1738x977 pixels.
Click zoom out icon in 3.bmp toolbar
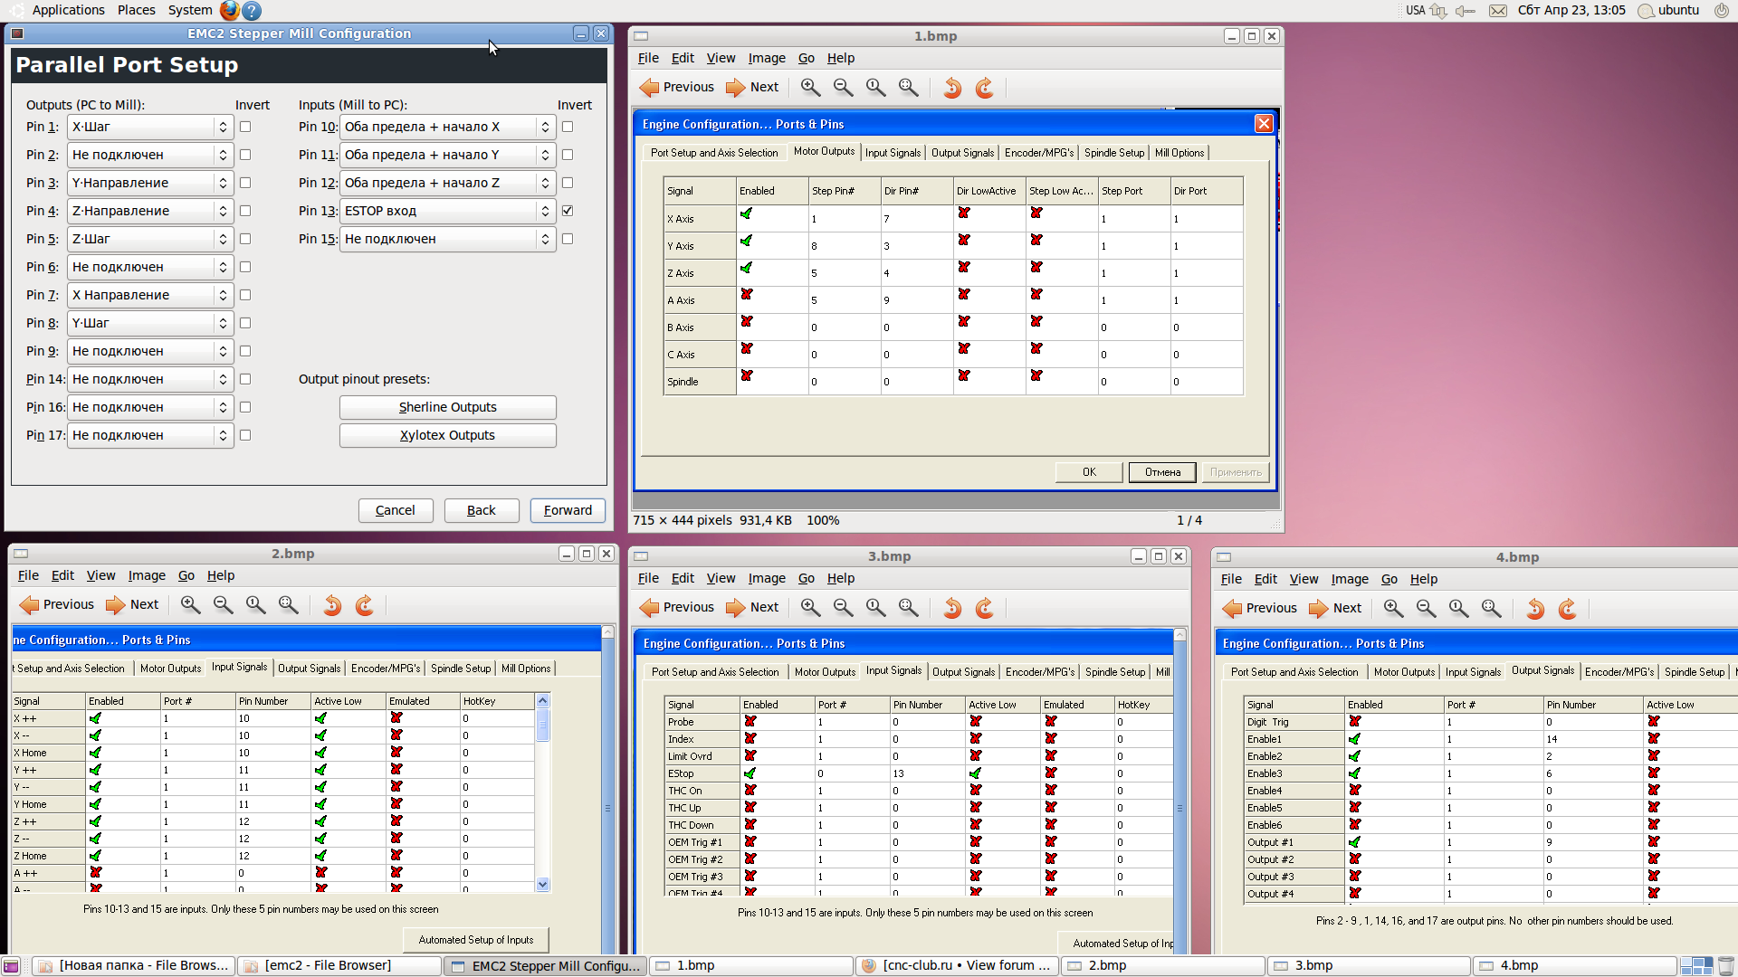tap(843, 608)
